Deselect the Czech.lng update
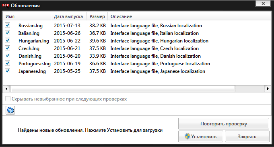This screenshot has width=274, height=147. [8, 48]
